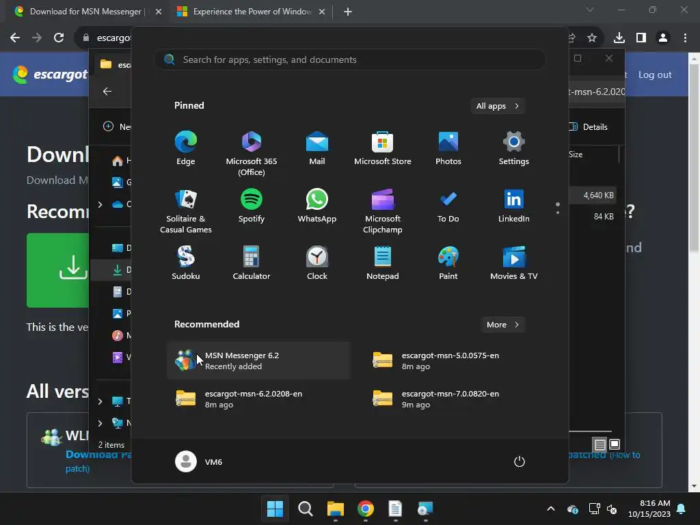This screenshot has height=525, width=700.
Task: Click Log out on escargot site
Action: tap(655, 75)
